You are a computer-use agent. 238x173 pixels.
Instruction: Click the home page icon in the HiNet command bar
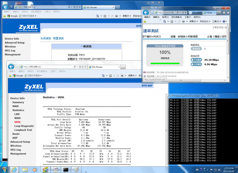[164, 21]
